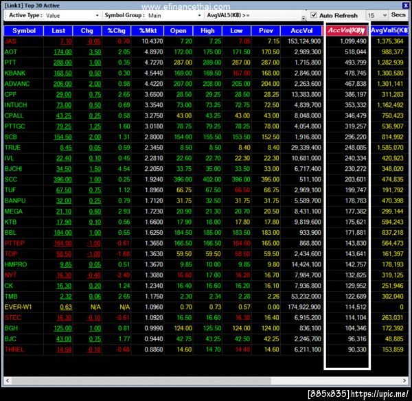The width and height of the screenshot is (412, 401).
Task: Click AOT last price 174.00
Action: click(x=62, y=52)
